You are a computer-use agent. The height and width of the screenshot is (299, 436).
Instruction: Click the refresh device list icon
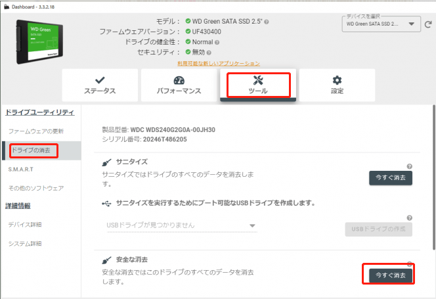pos(428,24)
